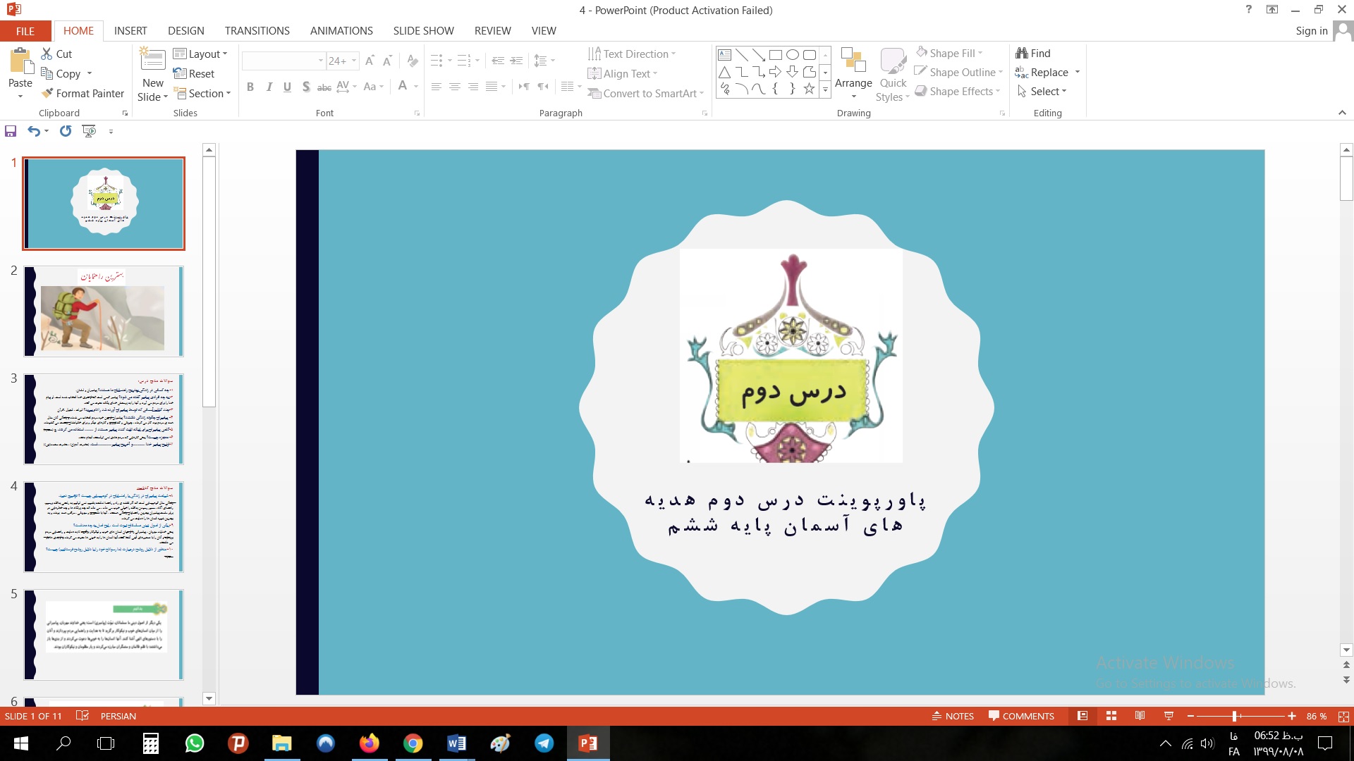This screenshot has width=1354, height=761.
Task: Toggle the Notes pane
Action: (x=953, y=716)
